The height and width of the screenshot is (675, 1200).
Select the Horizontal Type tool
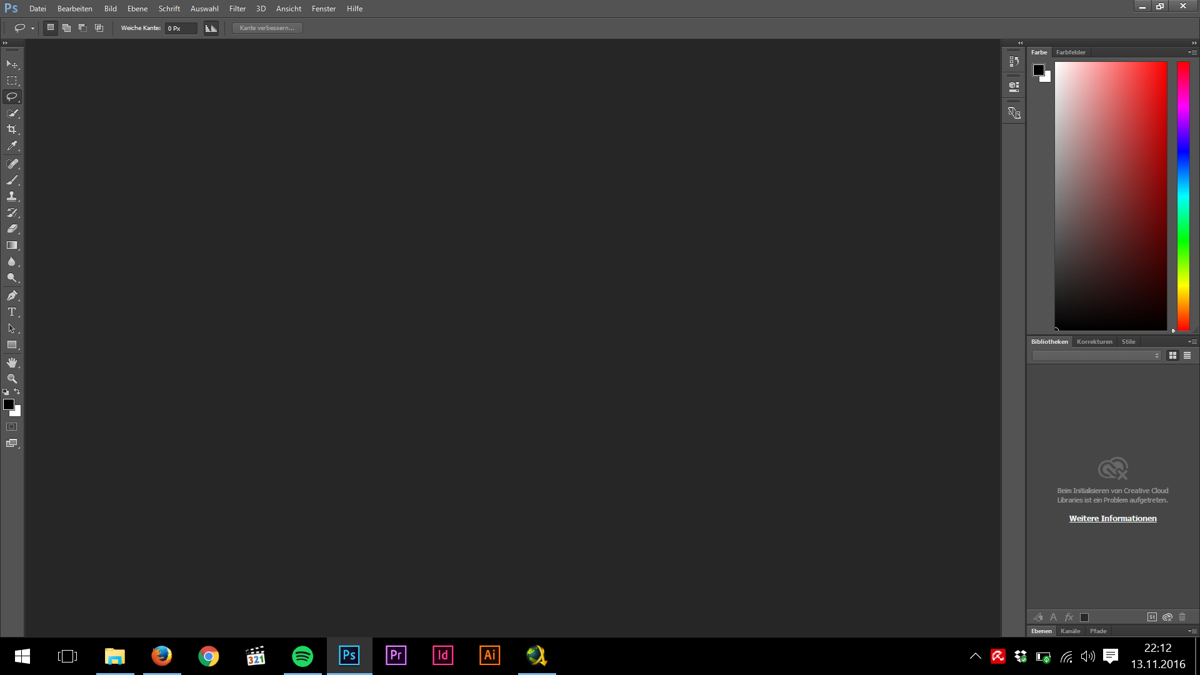coord(12,312)
